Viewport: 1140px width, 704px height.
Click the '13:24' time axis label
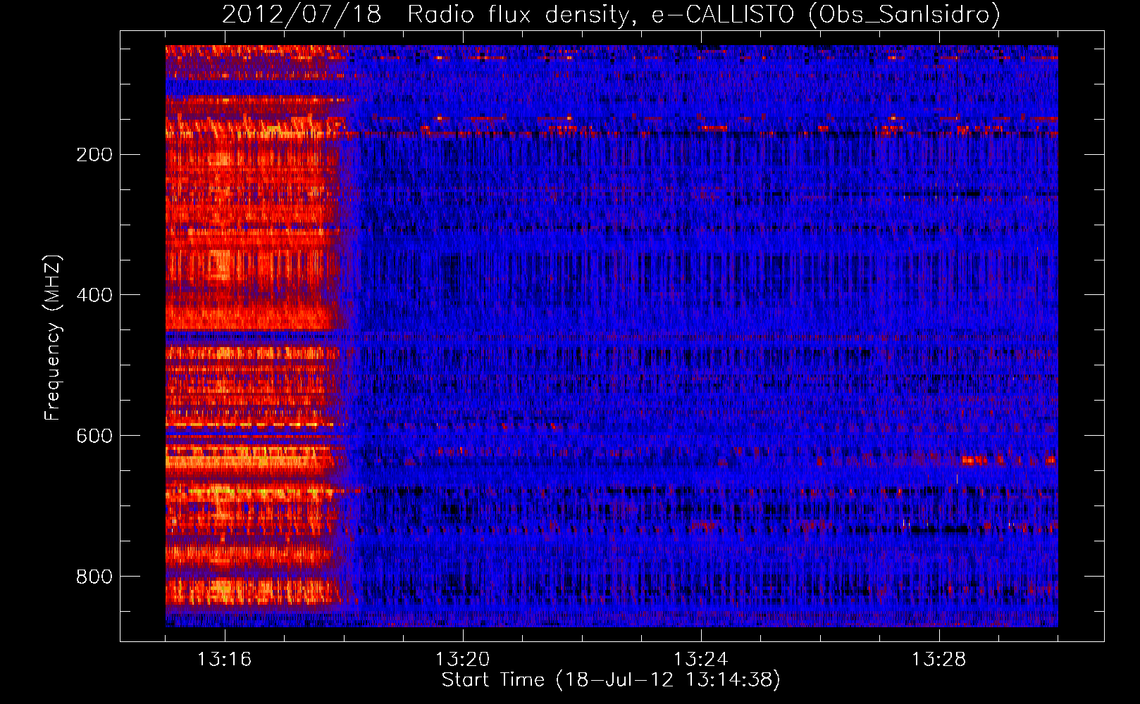tap(700, 660)
